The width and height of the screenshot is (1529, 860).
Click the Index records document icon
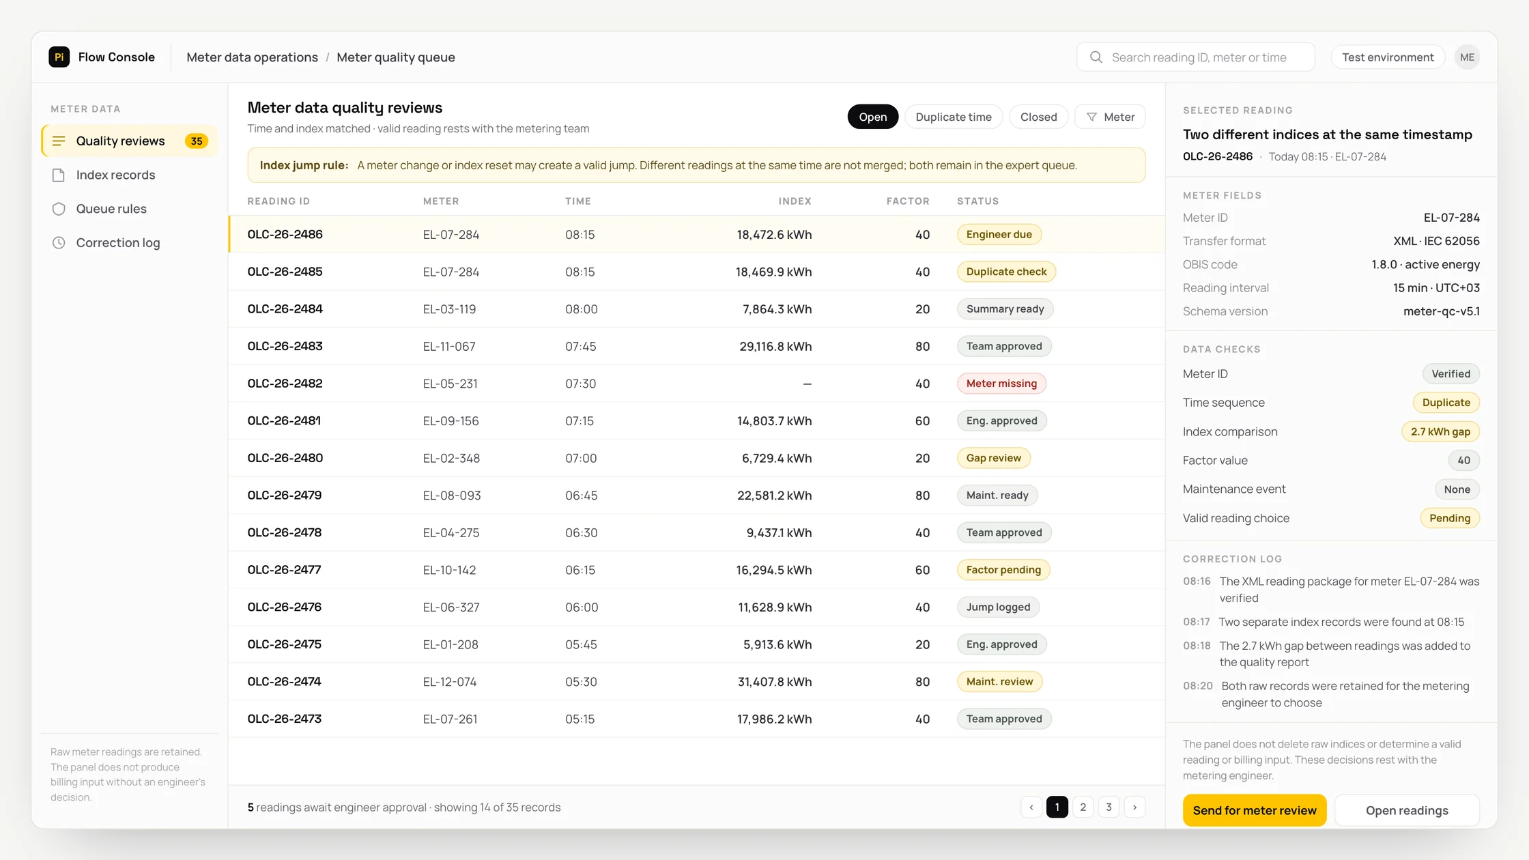(x=59, y=175)
